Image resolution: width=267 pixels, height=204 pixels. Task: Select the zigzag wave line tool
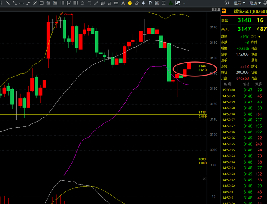coord(96,3)
